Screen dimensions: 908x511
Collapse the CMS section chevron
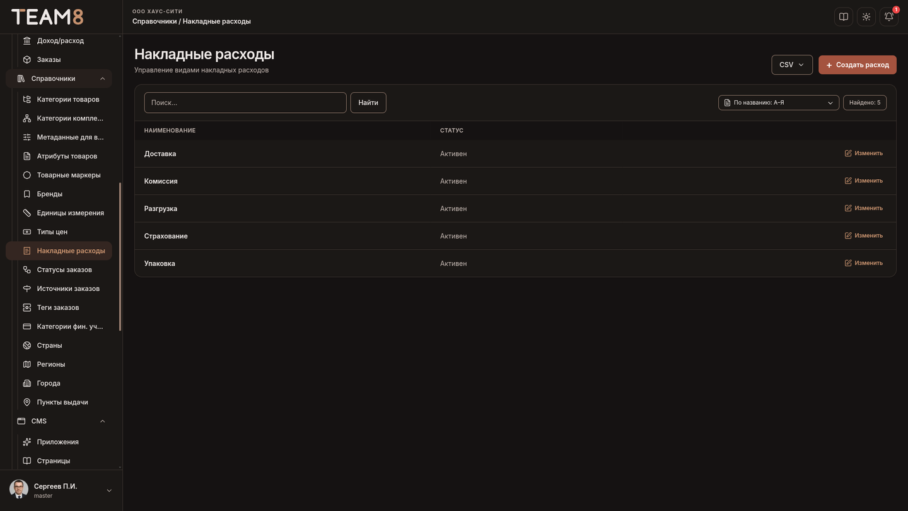pos(103,421)
